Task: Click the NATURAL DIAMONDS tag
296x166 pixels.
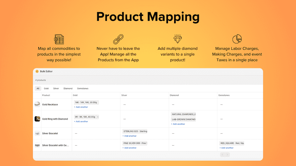Action: [183, 114]
